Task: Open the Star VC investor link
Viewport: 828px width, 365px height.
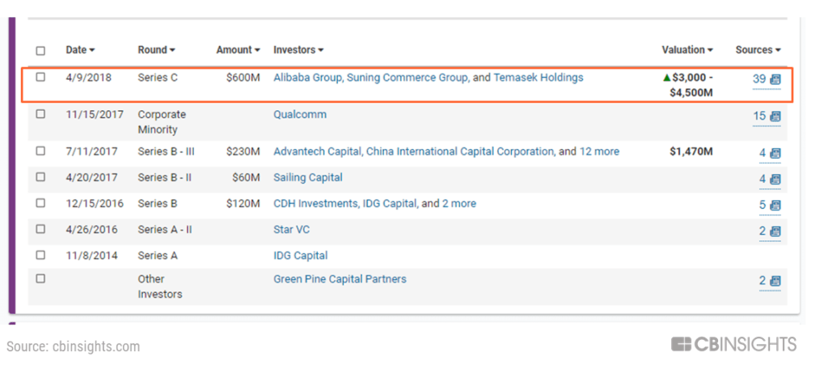Action: (291, 229)
